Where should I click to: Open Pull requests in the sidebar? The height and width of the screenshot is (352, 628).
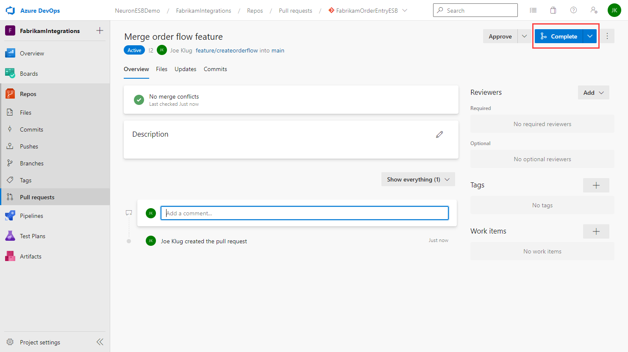55,197
